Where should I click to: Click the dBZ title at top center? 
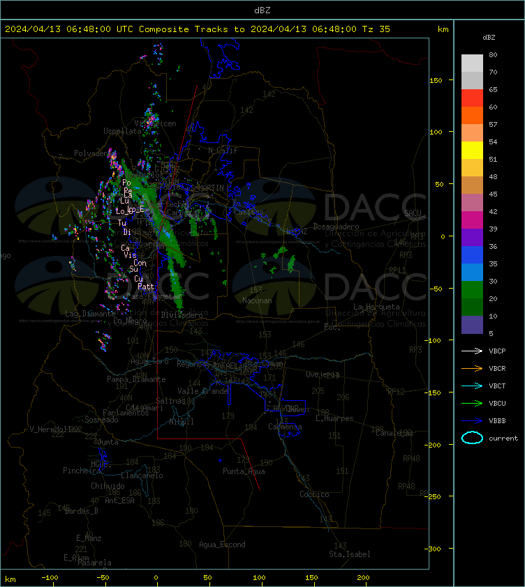[262, 10]
